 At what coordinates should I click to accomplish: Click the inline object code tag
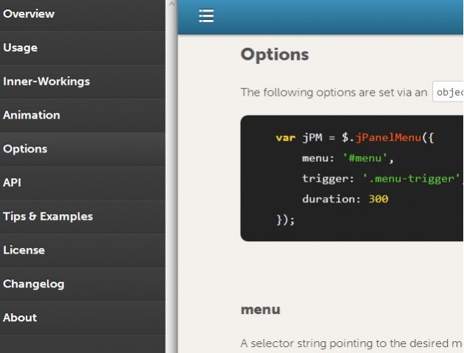click(449, 92)
